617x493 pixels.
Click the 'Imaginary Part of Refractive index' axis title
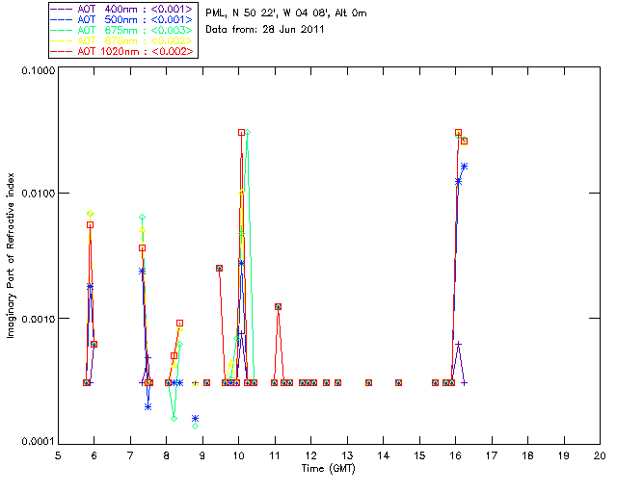[11, 255]
